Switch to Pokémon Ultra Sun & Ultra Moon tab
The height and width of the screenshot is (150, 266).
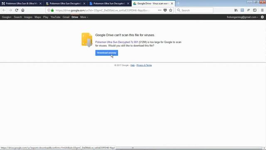coord(21,3)
